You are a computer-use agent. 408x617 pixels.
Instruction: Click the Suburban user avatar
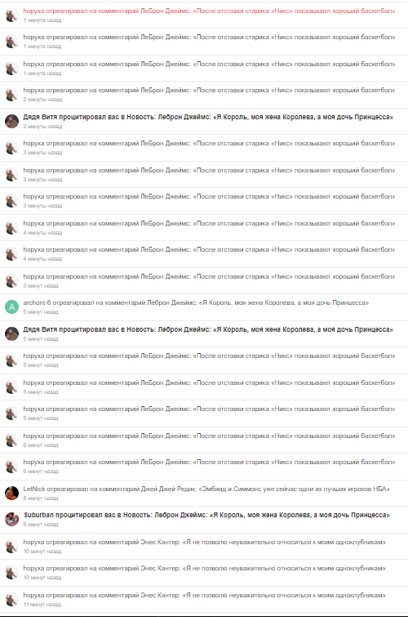tap(11, 520)
